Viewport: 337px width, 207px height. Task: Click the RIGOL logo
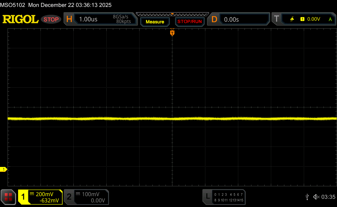pos(20,19)
